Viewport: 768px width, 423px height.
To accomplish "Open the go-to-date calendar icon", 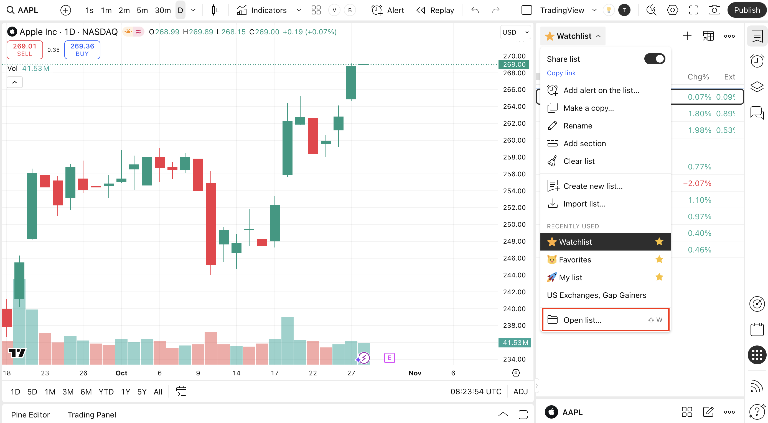I will (x=181, y=391).
